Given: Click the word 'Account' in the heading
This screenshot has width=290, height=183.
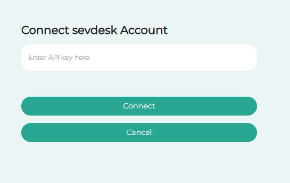Looking at the screenshot, I should (x=144, y=30).
